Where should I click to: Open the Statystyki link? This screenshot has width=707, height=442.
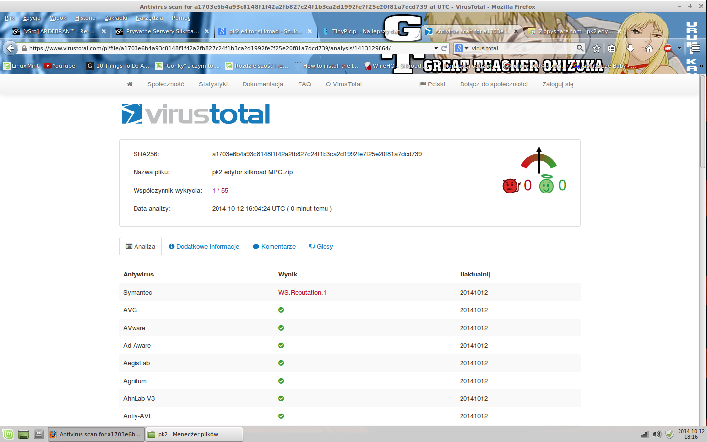(x=213, y=84)
